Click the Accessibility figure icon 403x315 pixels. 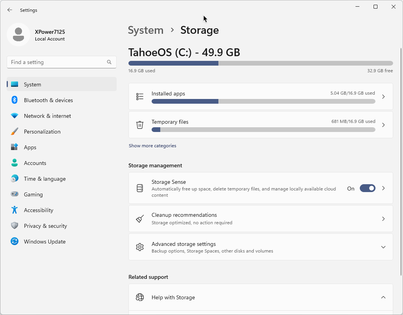15,210
